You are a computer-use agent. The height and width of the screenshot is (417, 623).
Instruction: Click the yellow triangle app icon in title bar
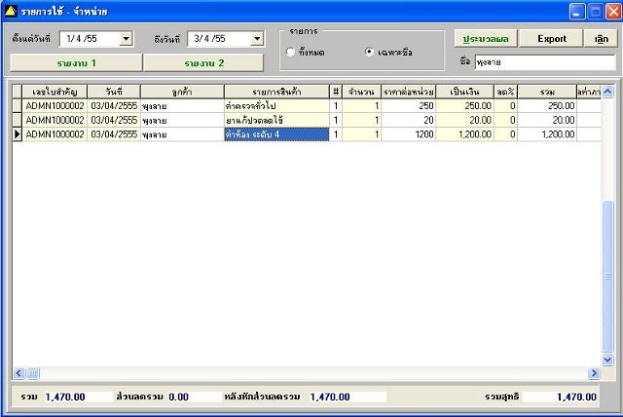coord(11,11)
